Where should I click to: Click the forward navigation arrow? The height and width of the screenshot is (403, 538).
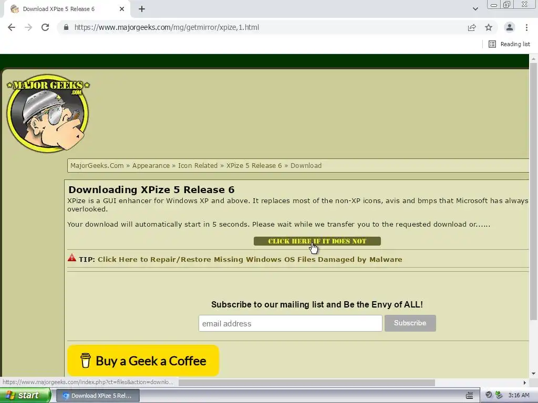pos(28,27)
